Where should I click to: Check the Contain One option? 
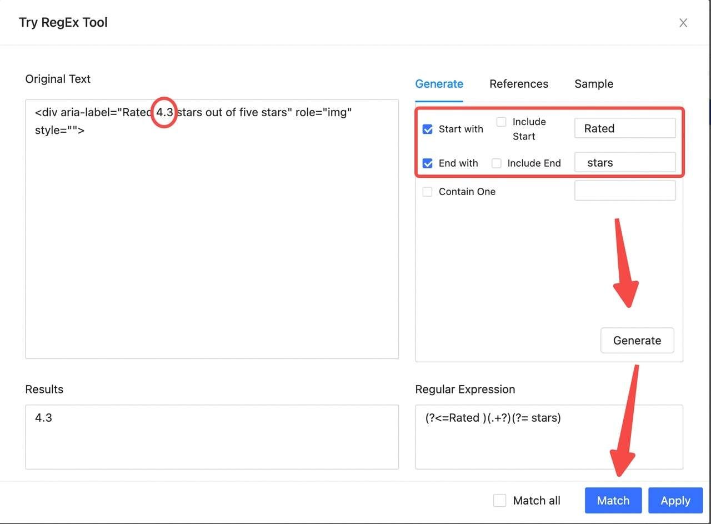[x=427, y=191]
